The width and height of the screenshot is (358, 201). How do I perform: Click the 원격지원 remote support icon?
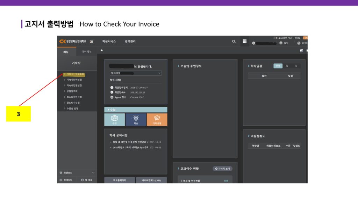tap(61, 180)
